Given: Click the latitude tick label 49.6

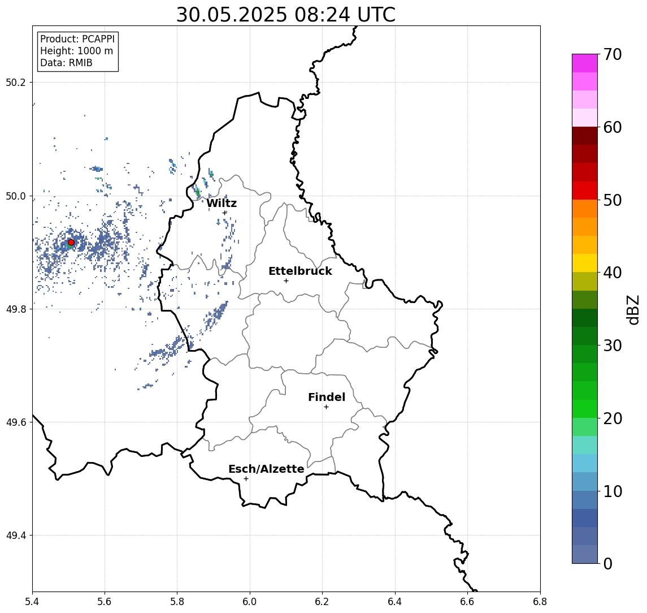Looking at the screenshot, I should 16,422.
